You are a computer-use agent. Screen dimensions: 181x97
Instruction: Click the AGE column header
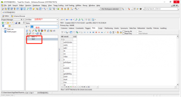click(x=75, y=37)
